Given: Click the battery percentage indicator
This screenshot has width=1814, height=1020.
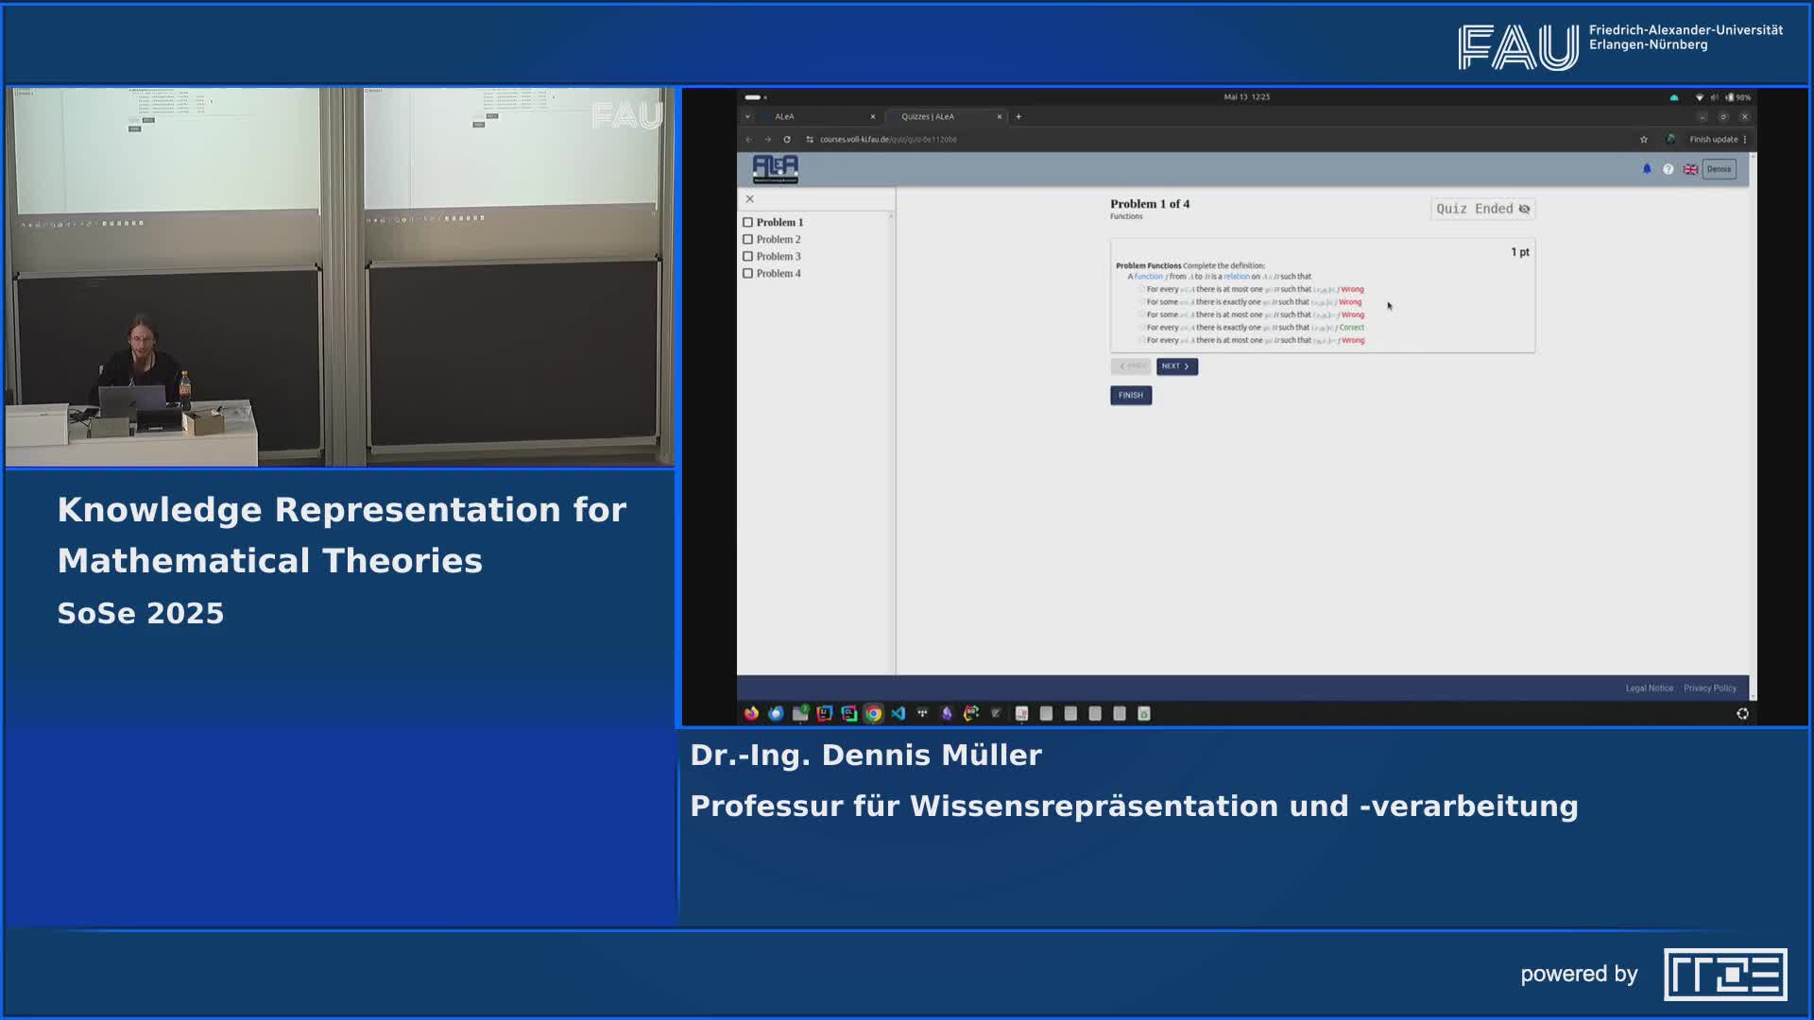Looking at the screenshot, I should tap(1742, 96).
